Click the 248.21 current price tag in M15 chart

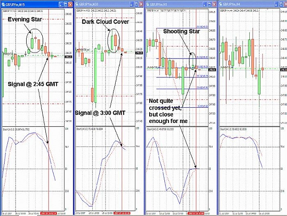(x=68, y=57)
